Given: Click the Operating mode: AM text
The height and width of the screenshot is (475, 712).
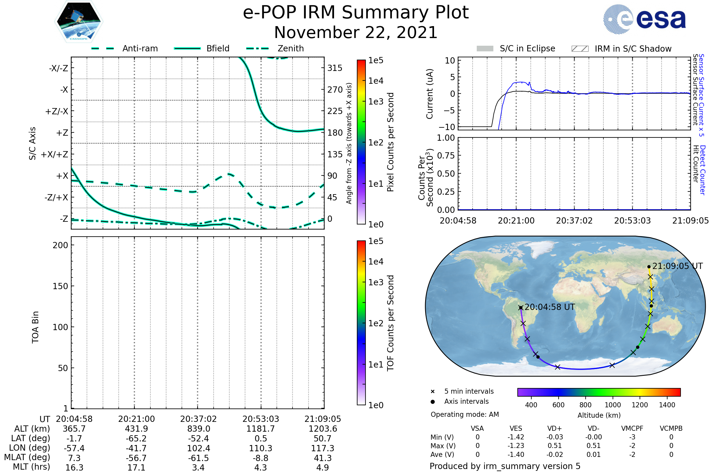Looking at the screenshot, I should (465, 414).
